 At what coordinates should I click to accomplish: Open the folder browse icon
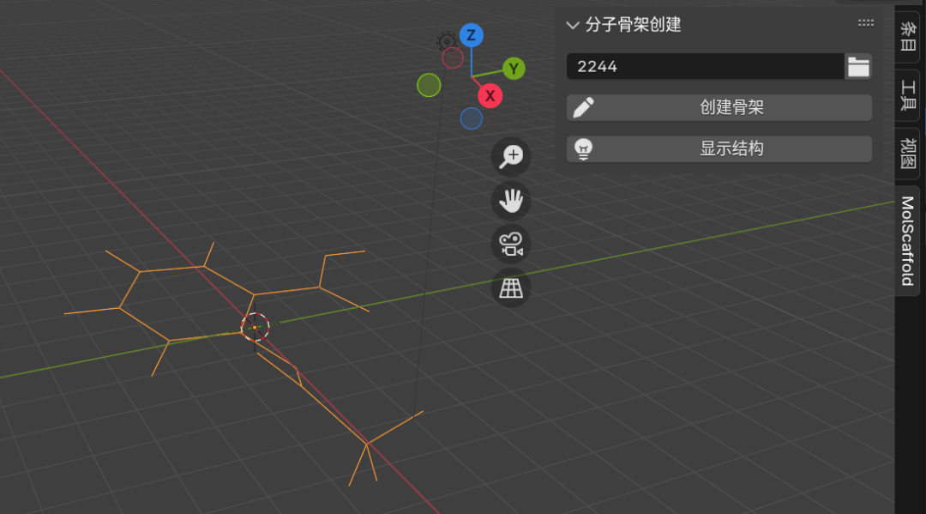pos(858,66)
